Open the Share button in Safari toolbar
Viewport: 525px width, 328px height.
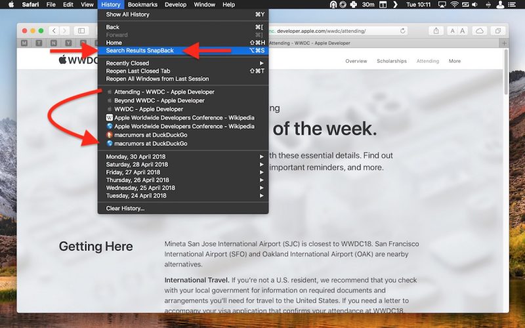(x=436, y=31)
